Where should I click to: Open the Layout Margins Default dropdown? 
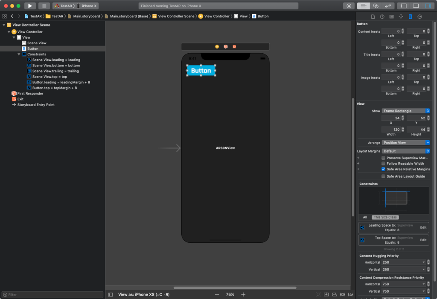click(x=405, y=151)
